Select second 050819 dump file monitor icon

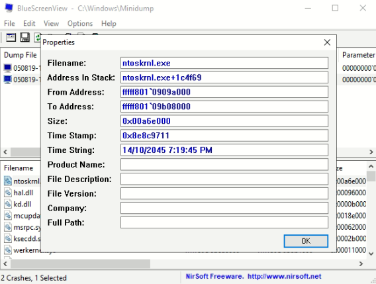click(x=8, y=79)
